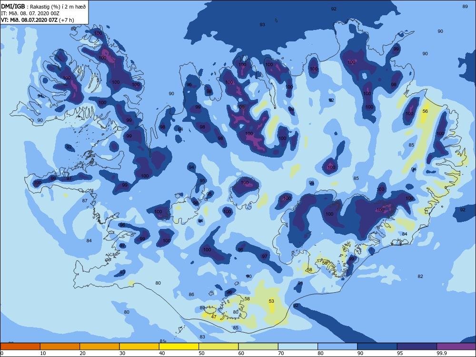The image size is (476, 357).
Task: Click the humidity value 81 on the map
Action: 162,341
